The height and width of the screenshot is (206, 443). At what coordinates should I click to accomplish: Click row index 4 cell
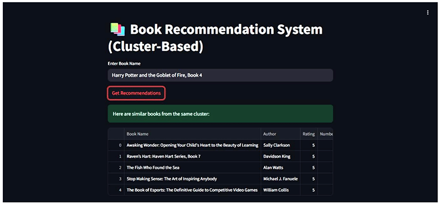pyautogui.click(x=116, y=190)
